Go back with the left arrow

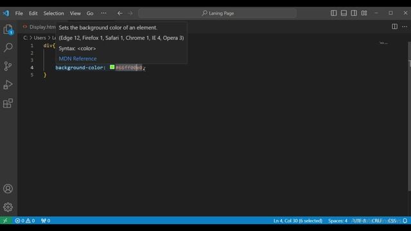120,13
